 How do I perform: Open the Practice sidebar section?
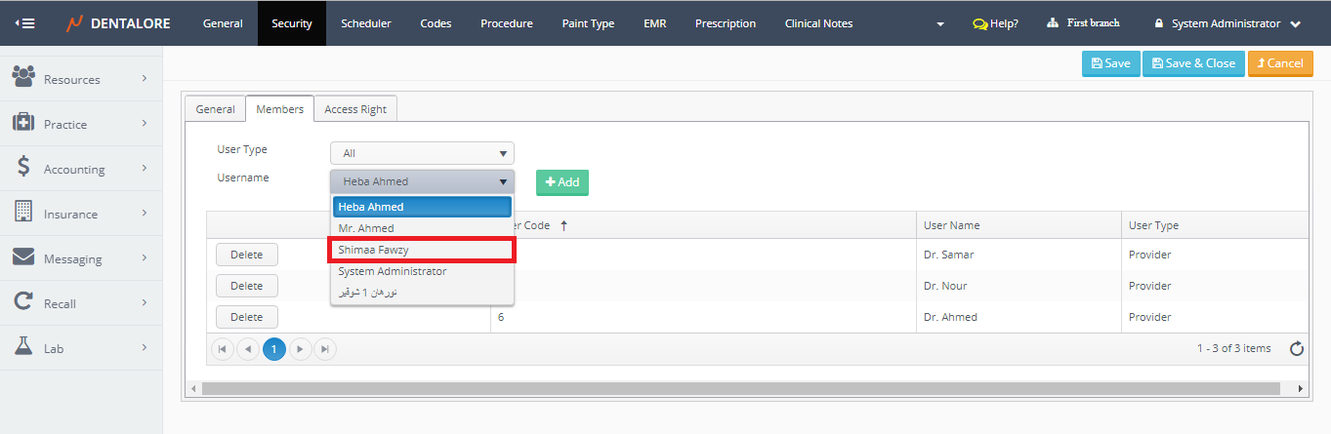coord(80,124)
